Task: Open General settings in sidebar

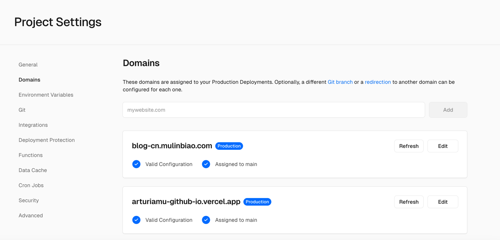Action: click(x=28, y=65)
